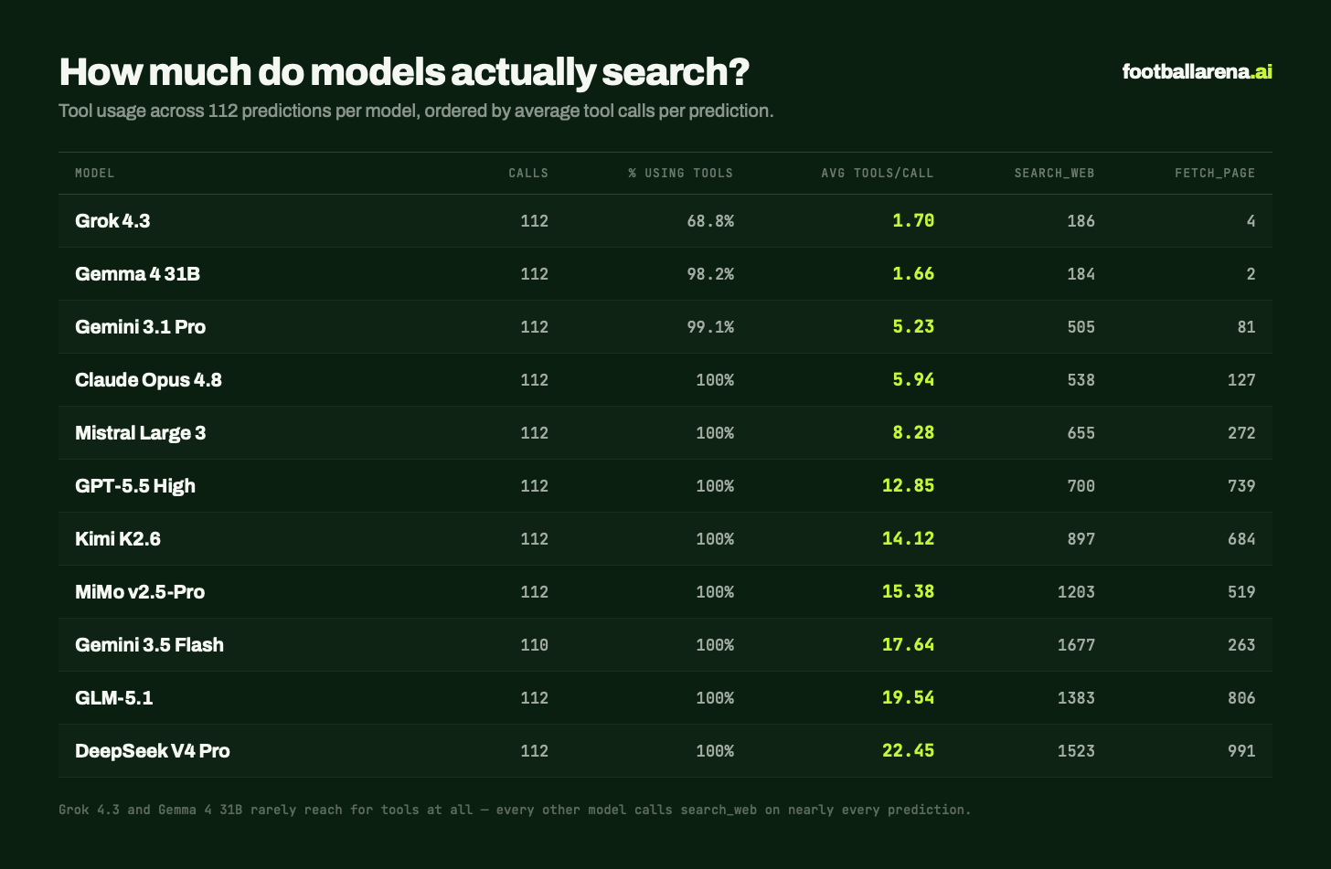Click the footnote about Grok 4.3 and Gemma
1331x869 pixels.
point(515,810)
